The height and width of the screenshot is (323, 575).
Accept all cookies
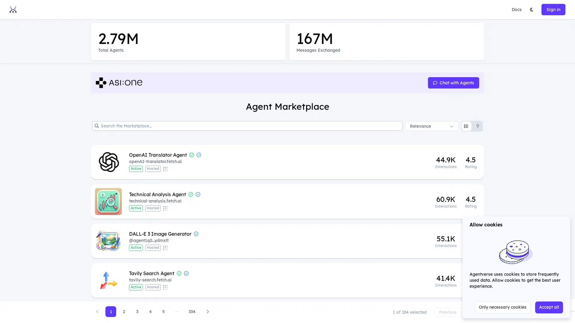549,307
